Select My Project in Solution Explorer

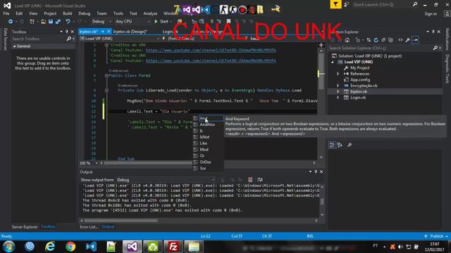pyautogui.click(x=360, y=68)
